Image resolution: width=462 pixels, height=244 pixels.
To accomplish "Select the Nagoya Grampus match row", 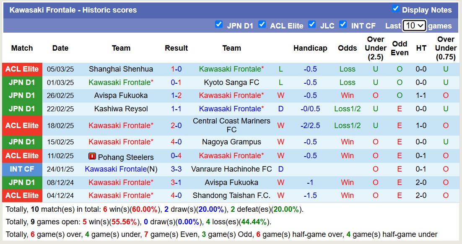I will [x=232, y=142].
